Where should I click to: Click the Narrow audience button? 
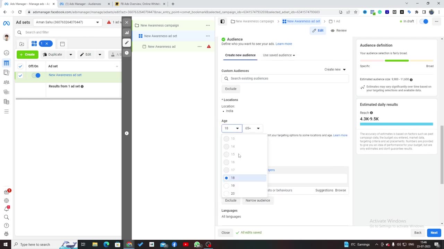coord(258,201)
